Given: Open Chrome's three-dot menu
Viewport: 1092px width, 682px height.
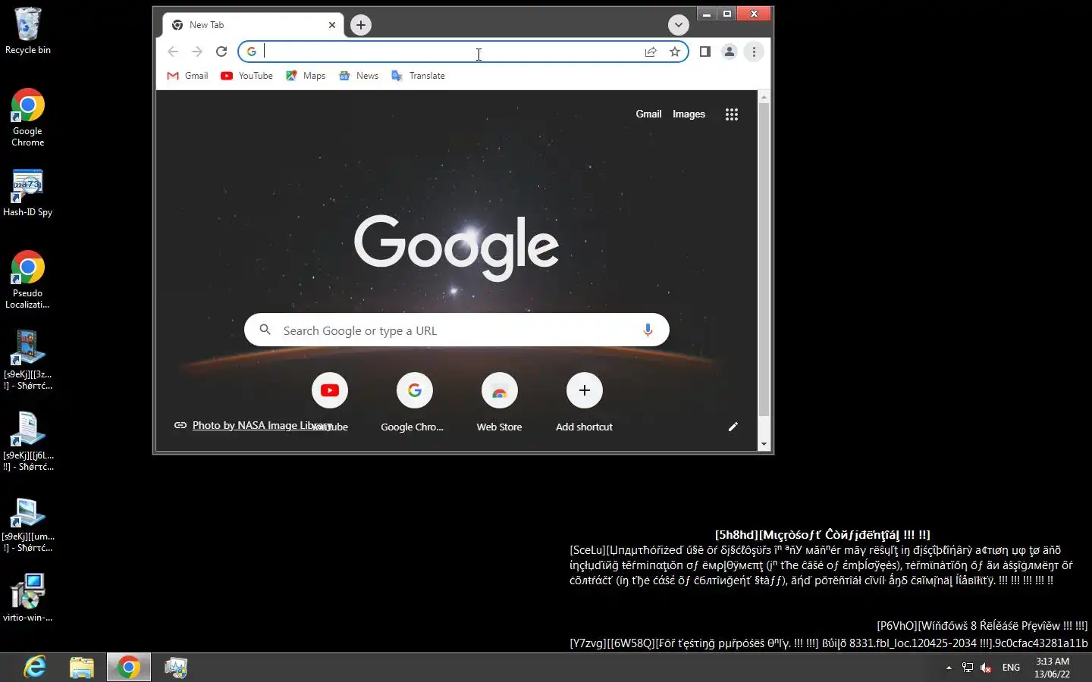Looking at the screenshot, I should click(x=754, y=52).
